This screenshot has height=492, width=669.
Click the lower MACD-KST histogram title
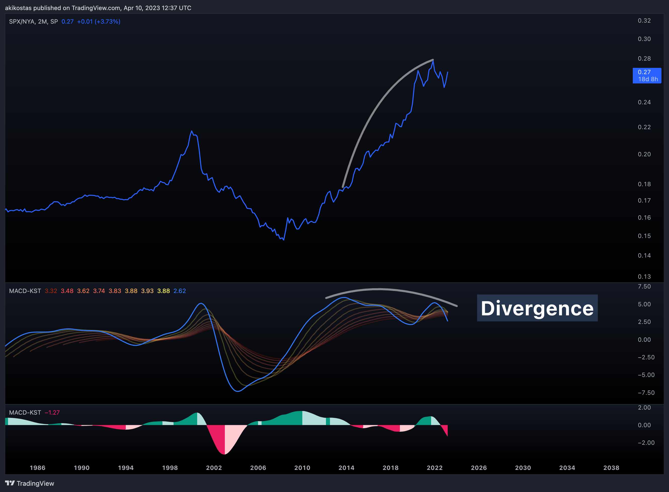25,413
